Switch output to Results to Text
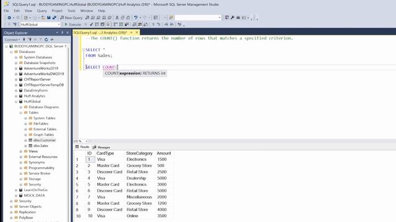Screen dimensions: 396x222 (x=134, y=25)
